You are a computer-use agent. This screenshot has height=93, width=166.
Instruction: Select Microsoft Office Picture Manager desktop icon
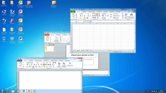tap(29, 4)
